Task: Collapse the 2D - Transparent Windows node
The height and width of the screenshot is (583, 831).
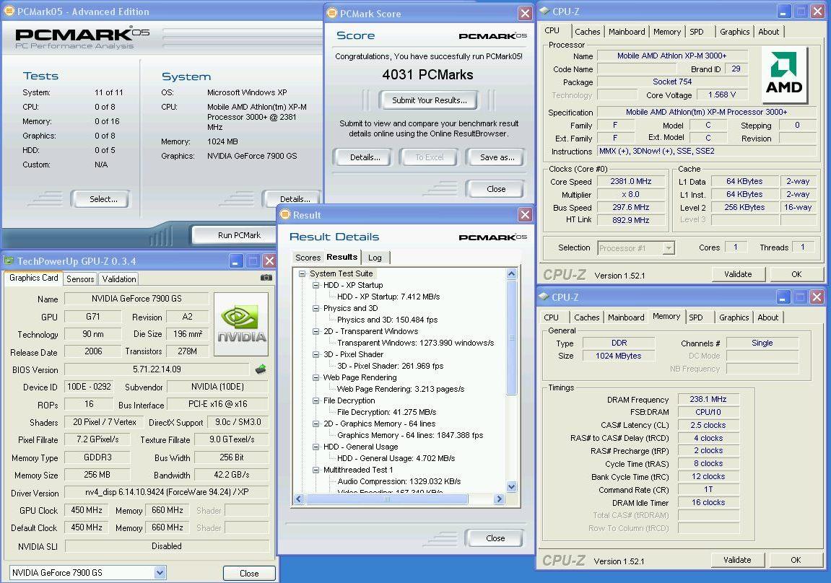Action: tap(316, 331)
